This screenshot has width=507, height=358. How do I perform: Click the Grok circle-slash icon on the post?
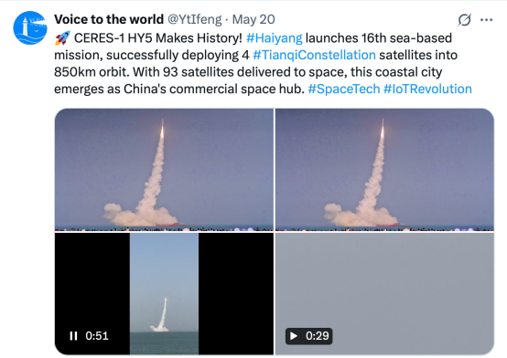(x=464, y=20)
